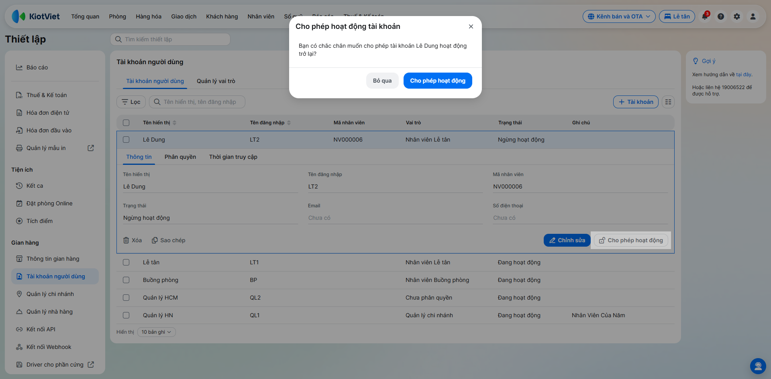Select the Thông tin detail tab
This screenshot has height=379, width=771.
click(139, 157)
